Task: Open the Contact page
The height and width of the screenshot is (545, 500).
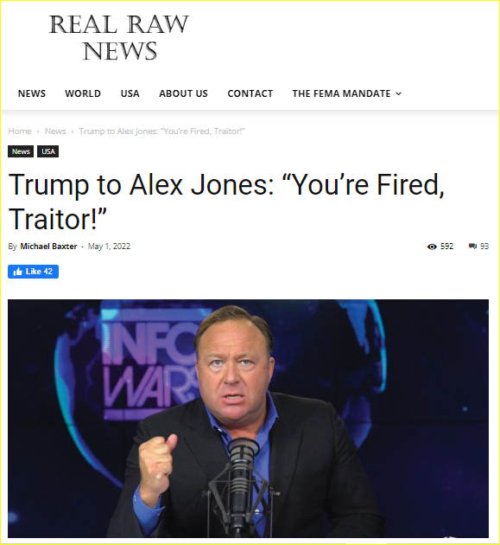Action: [250, 93]
